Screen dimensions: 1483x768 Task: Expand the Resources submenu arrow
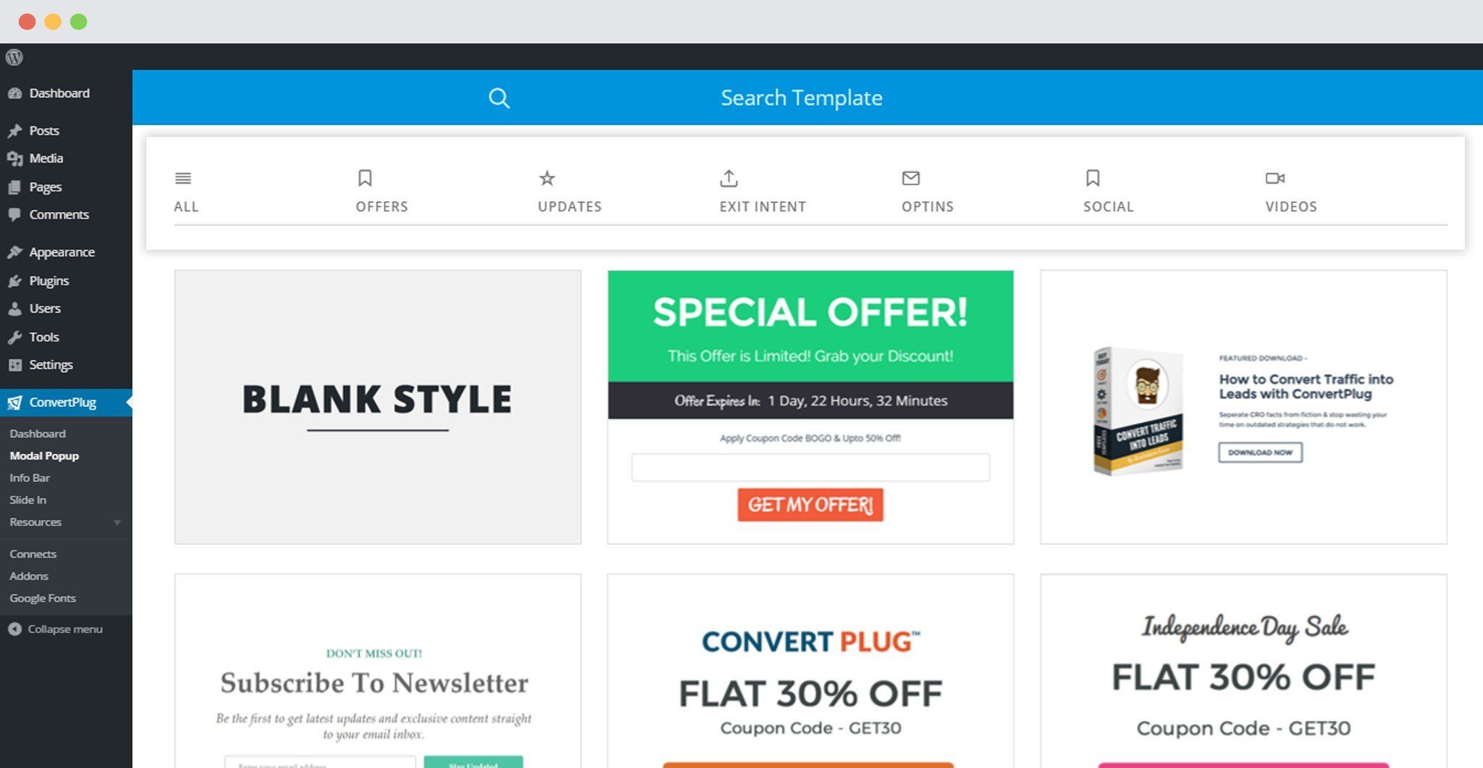(x=117, y=523)
